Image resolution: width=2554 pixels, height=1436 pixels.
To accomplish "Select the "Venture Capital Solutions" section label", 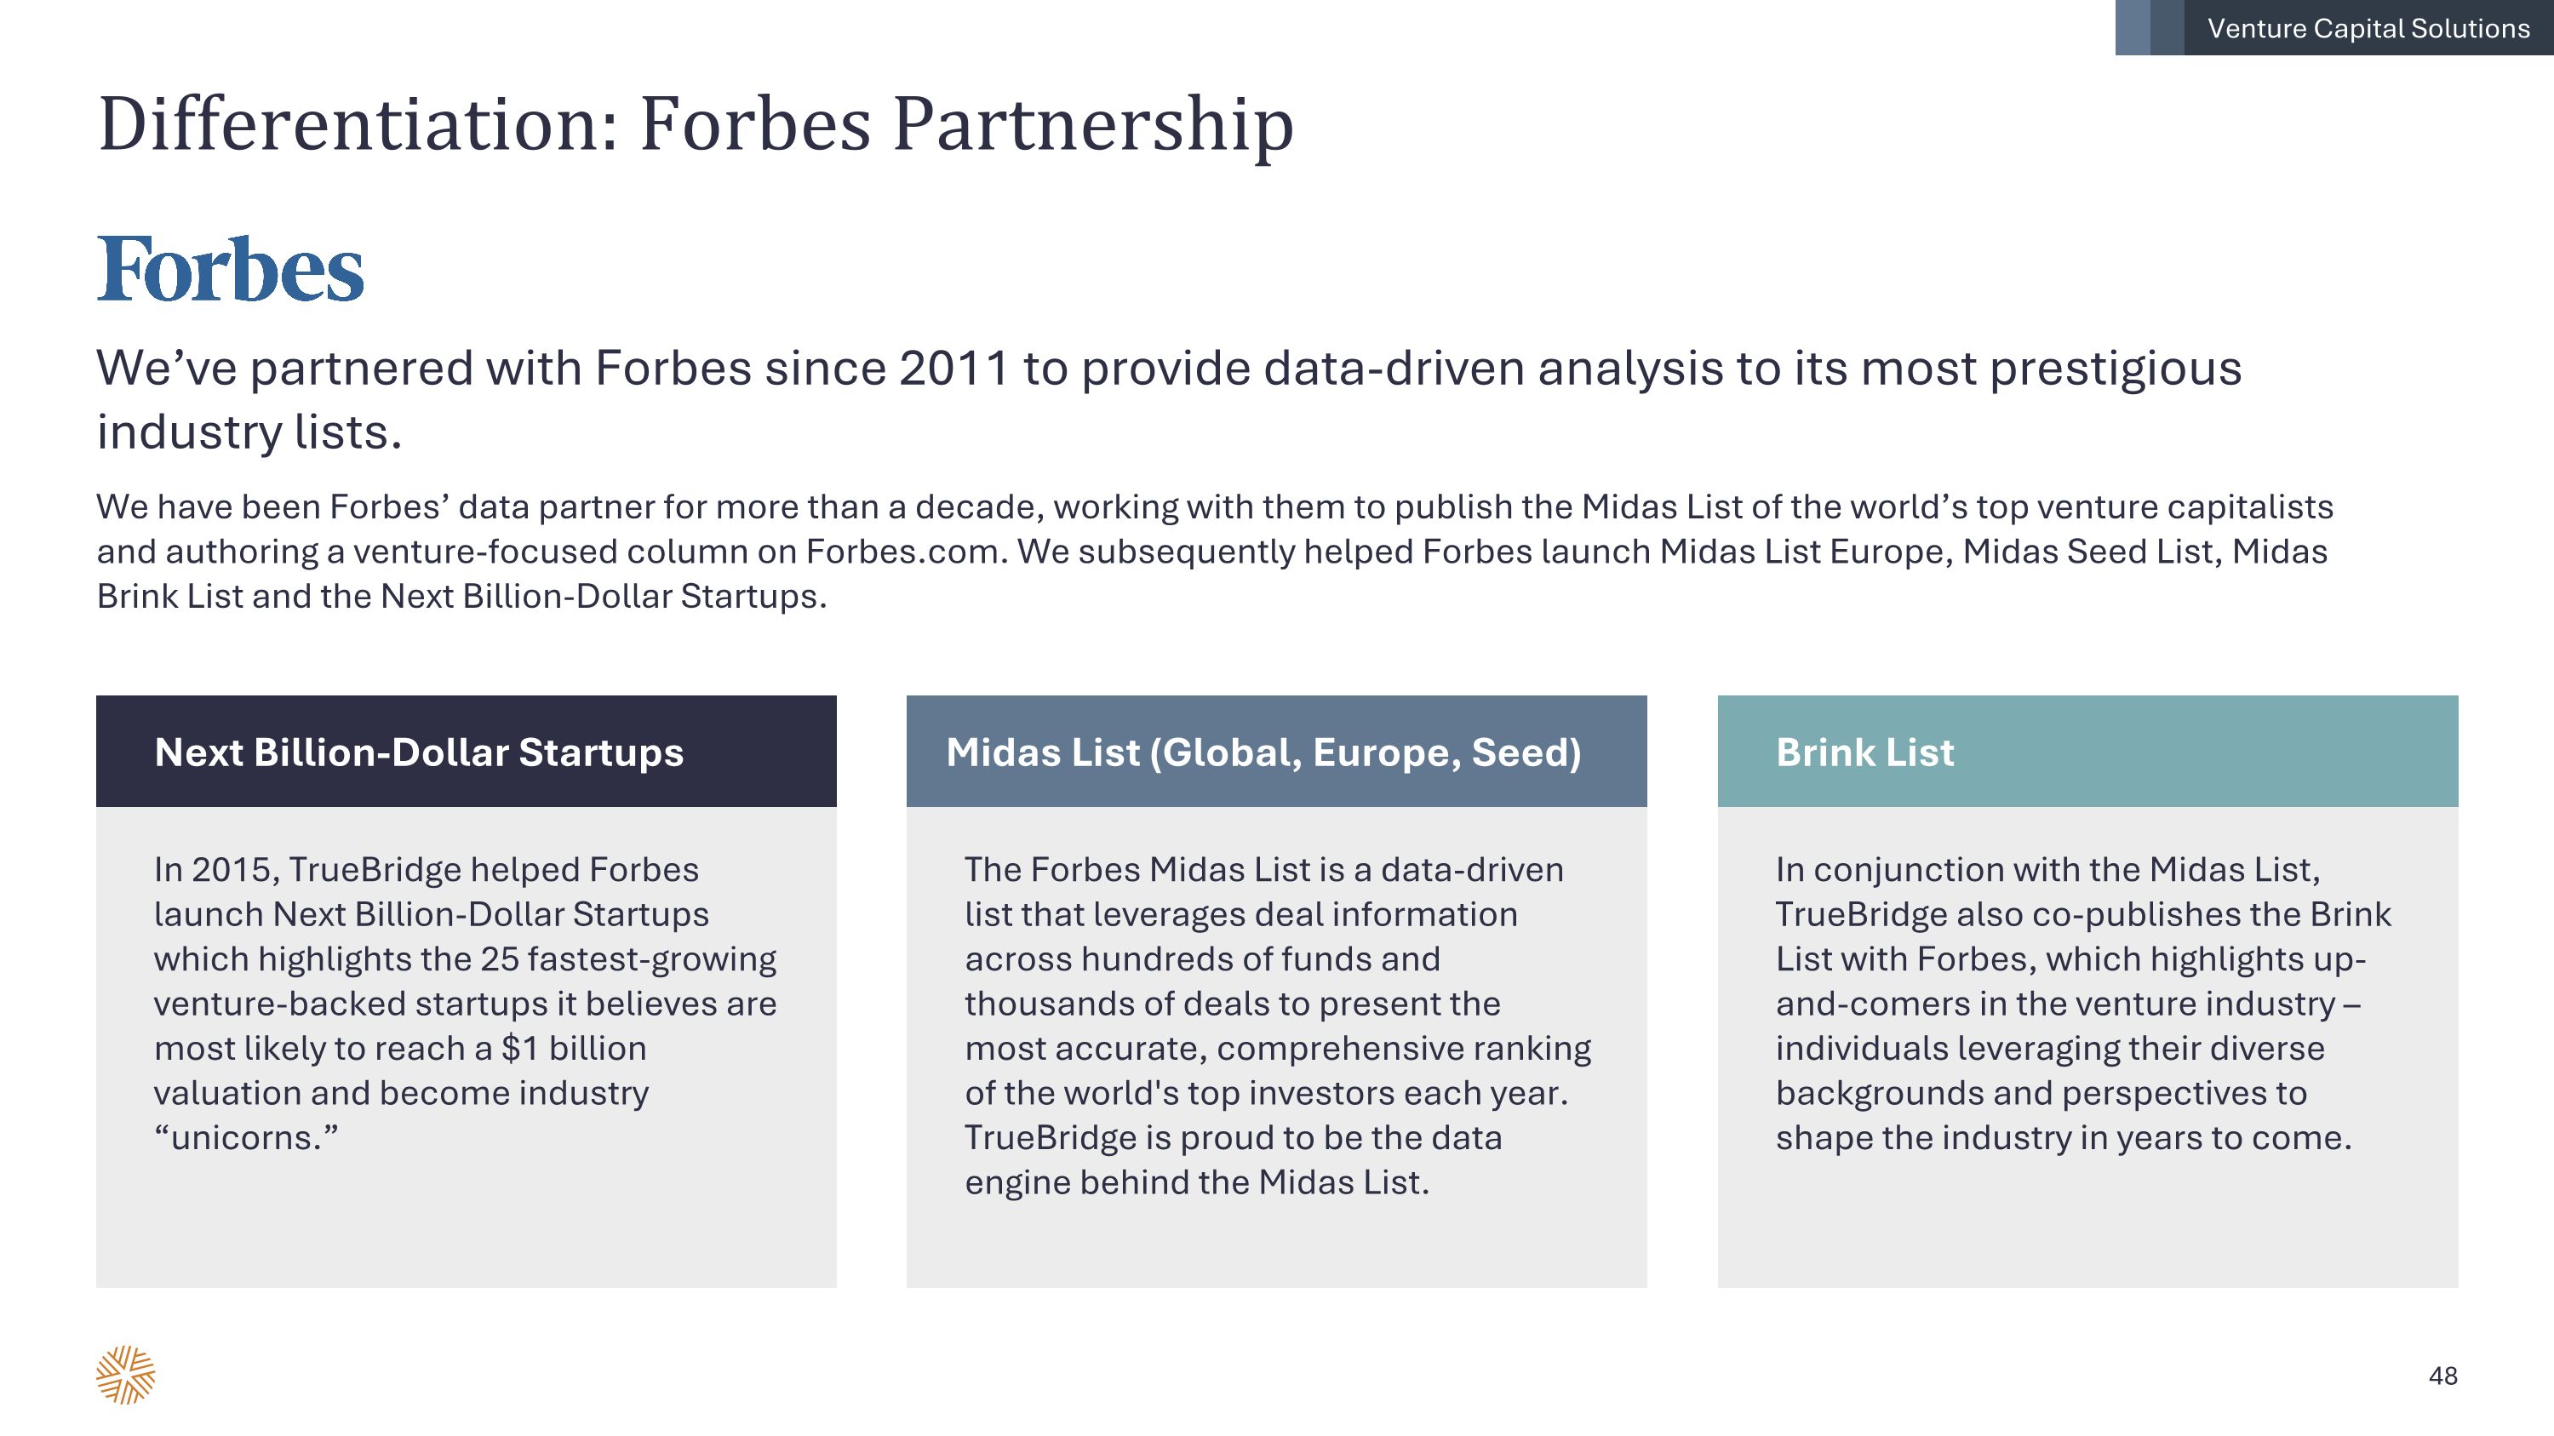I will click(2368, 28).
